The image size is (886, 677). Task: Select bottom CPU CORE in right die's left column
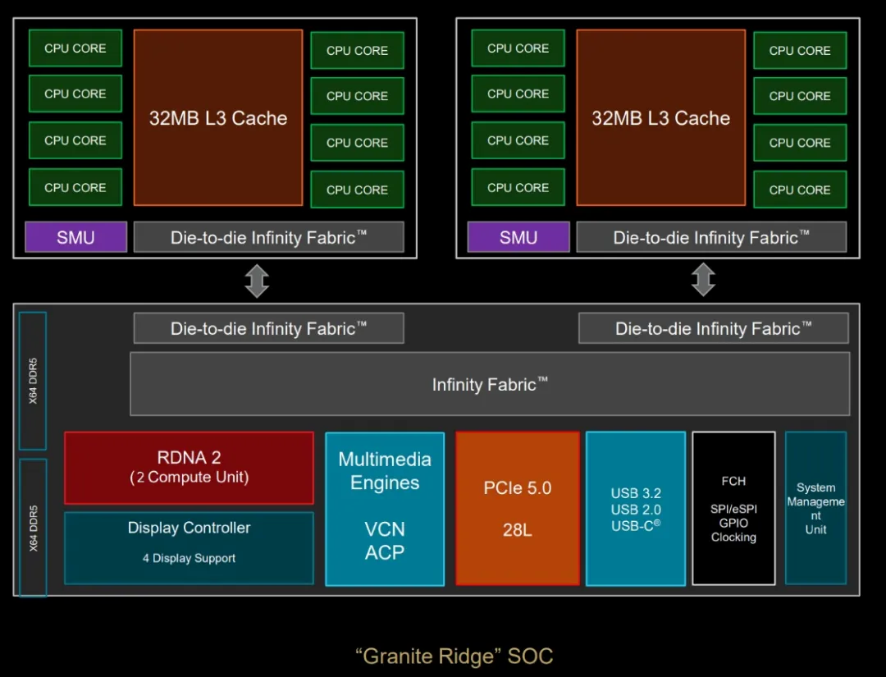(x=518, y=187)
